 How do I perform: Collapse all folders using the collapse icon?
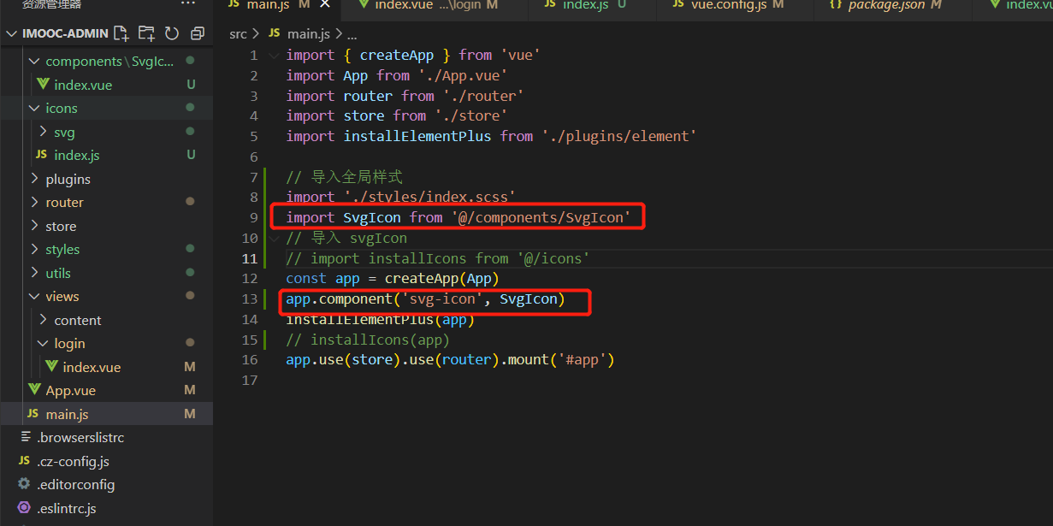pyautogui.click(x=198, y=33)
